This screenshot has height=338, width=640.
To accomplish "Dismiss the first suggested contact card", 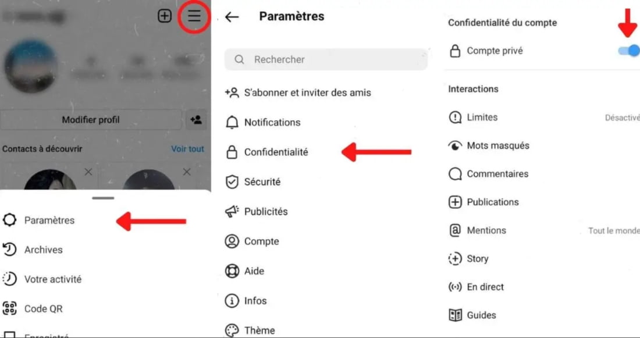I will point(88,172).
